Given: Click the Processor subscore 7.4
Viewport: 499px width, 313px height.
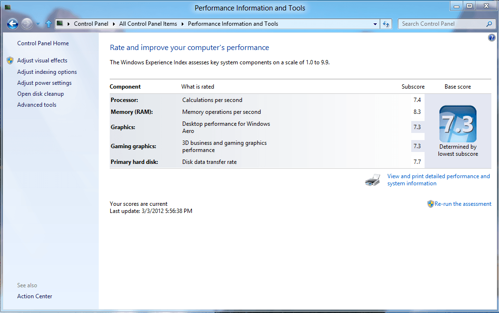Looking at the screenshot, I should [417, 100].
